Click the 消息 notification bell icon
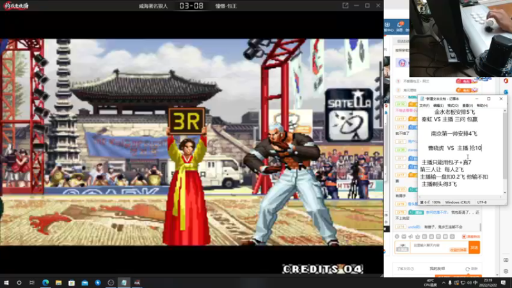The width and height of the screenshot is (512, 288). pyautogui.click(x=399, y=26)
